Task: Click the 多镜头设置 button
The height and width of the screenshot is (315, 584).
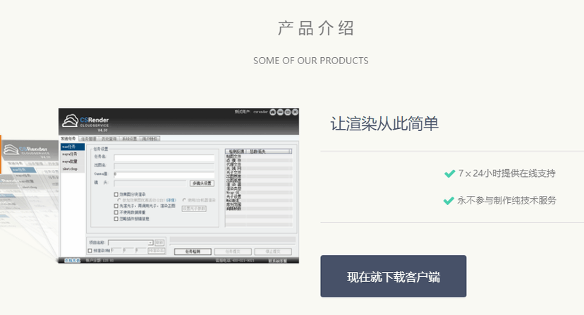Action: coord(202,183)
